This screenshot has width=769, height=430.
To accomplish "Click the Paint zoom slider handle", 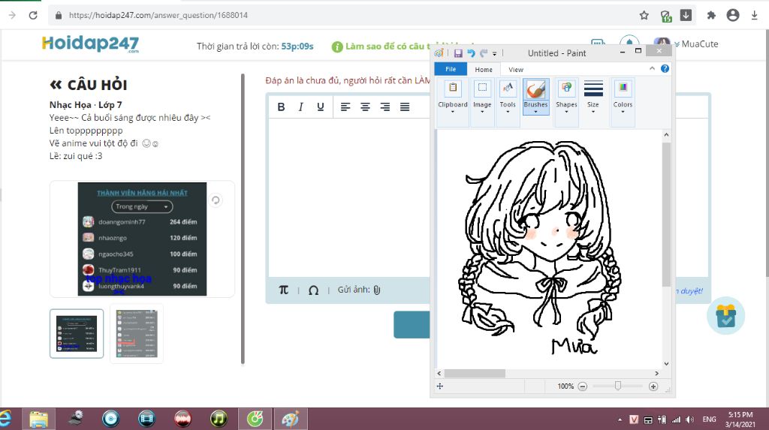I will click(x=618, y=386).
